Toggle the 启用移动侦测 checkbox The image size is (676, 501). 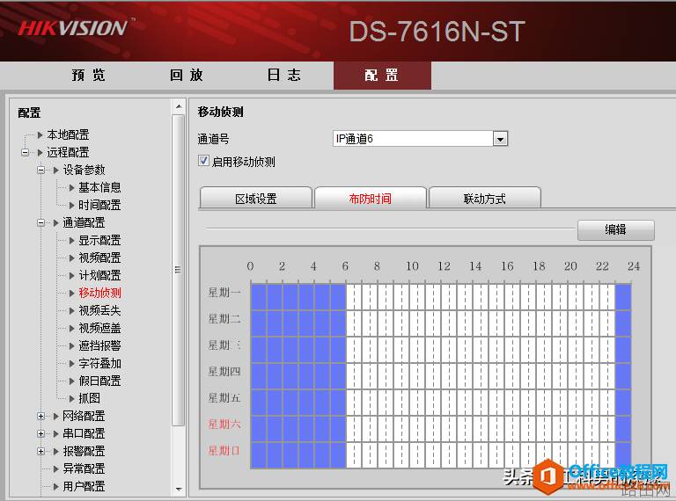tap(203, 161)
